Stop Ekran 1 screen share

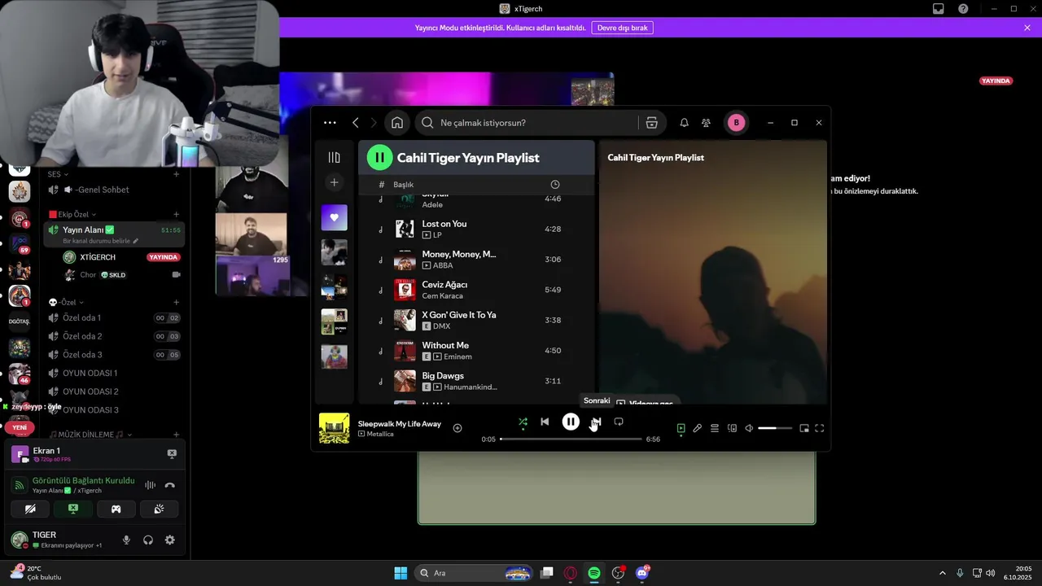pos(172,453)
